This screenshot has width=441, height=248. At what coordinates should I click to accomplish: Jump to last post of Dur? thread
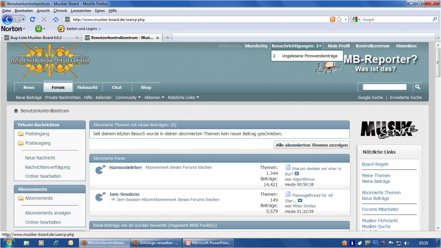click(x=297, y=174)
